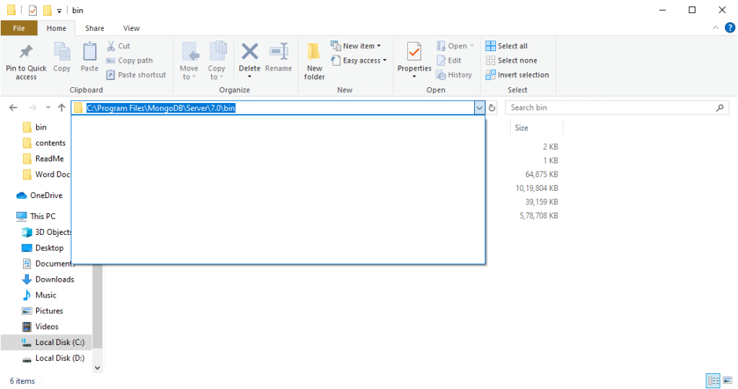Open Downloads in sidebar
The width and height of the screenshot is (738, 389).
(x=48, y=280)
